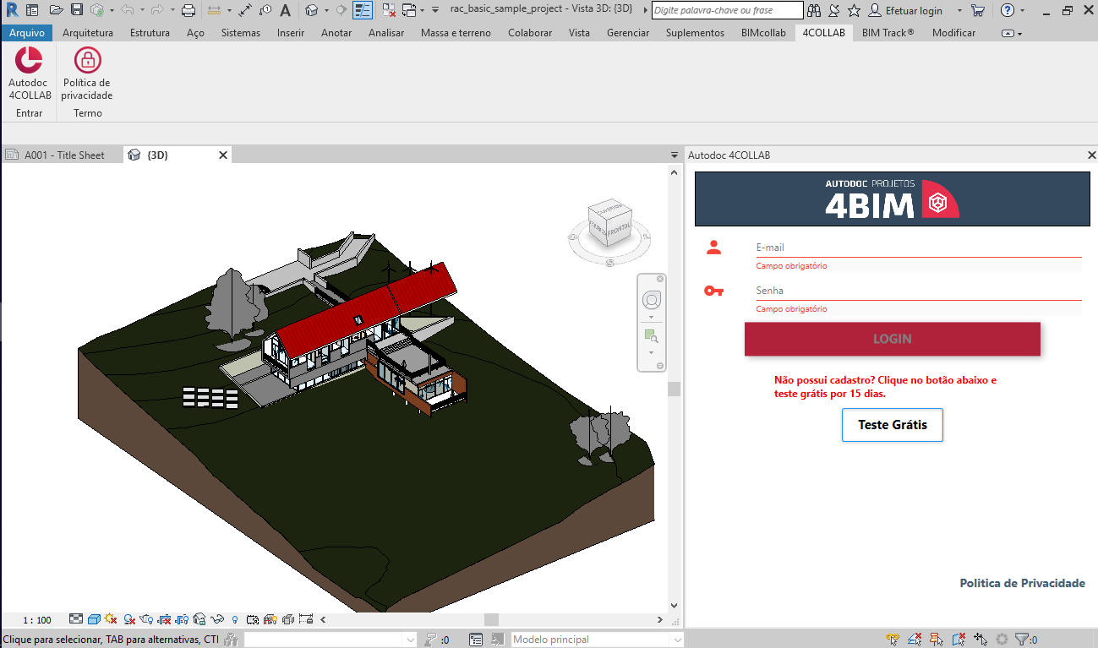Click the navigation wheel icon

(x=651, y=300)
